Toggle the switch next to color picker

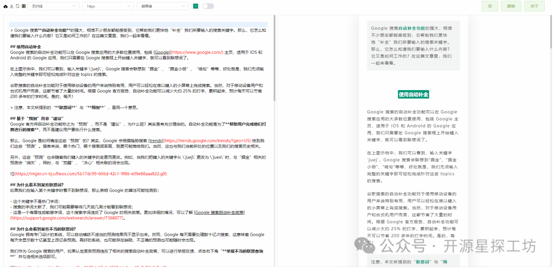[208, 6]
